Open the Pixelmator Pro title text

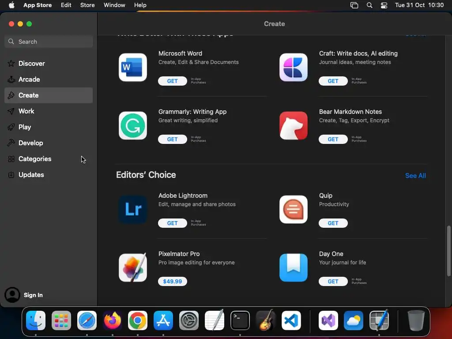[x=179, y=254]
